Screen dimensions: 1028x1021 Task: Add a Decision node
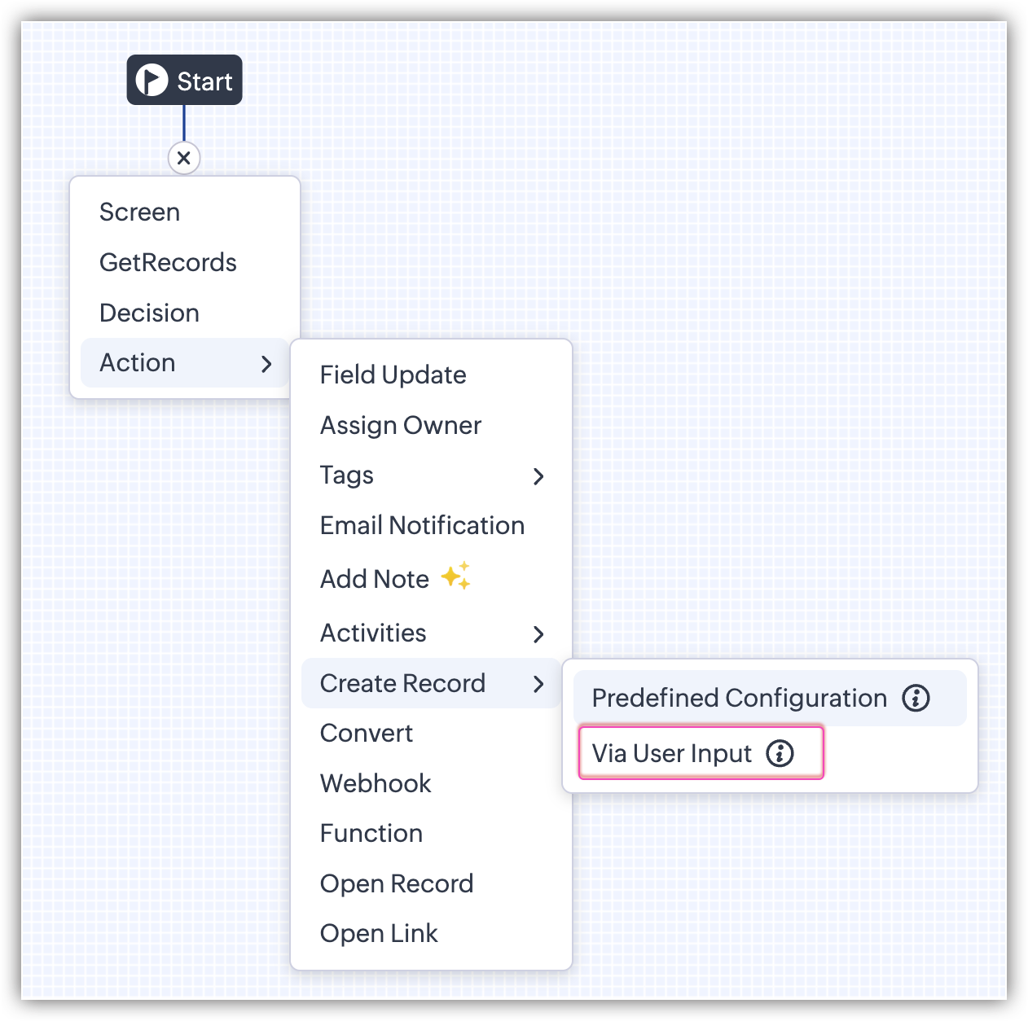click(149, 313)
